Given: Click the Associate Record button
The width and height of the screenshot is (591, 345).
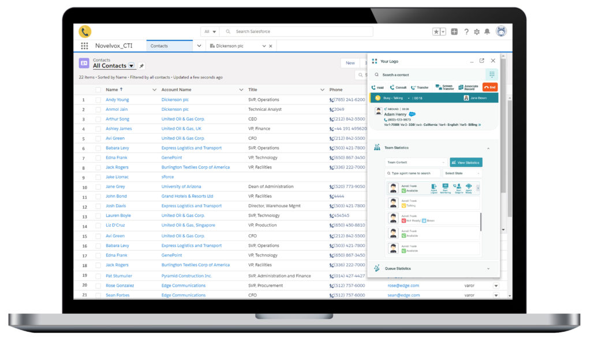Looking at the screenshot, I should 468,87.
